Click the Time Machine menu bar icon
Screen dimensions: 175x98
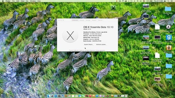point(132,1)
